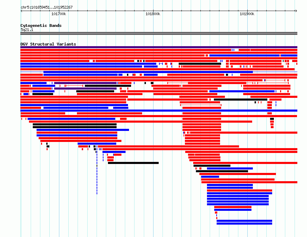Click the upper of the two stacked long black bars
The height and width of the screenshot is (237, 307).
tap(75, 124)
